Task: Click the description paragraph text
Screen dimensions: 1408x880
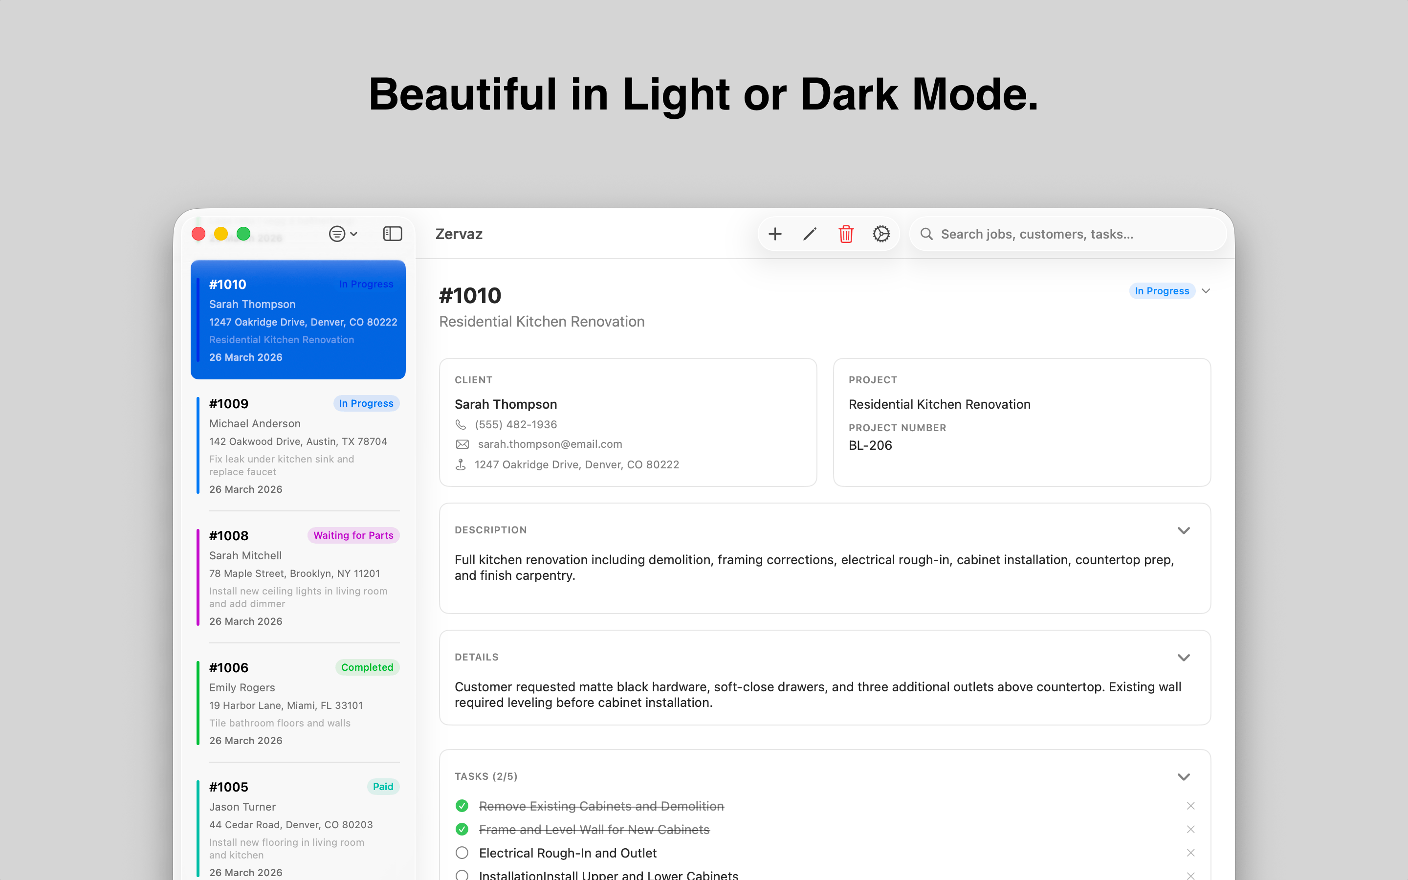Action: point(814,568)
